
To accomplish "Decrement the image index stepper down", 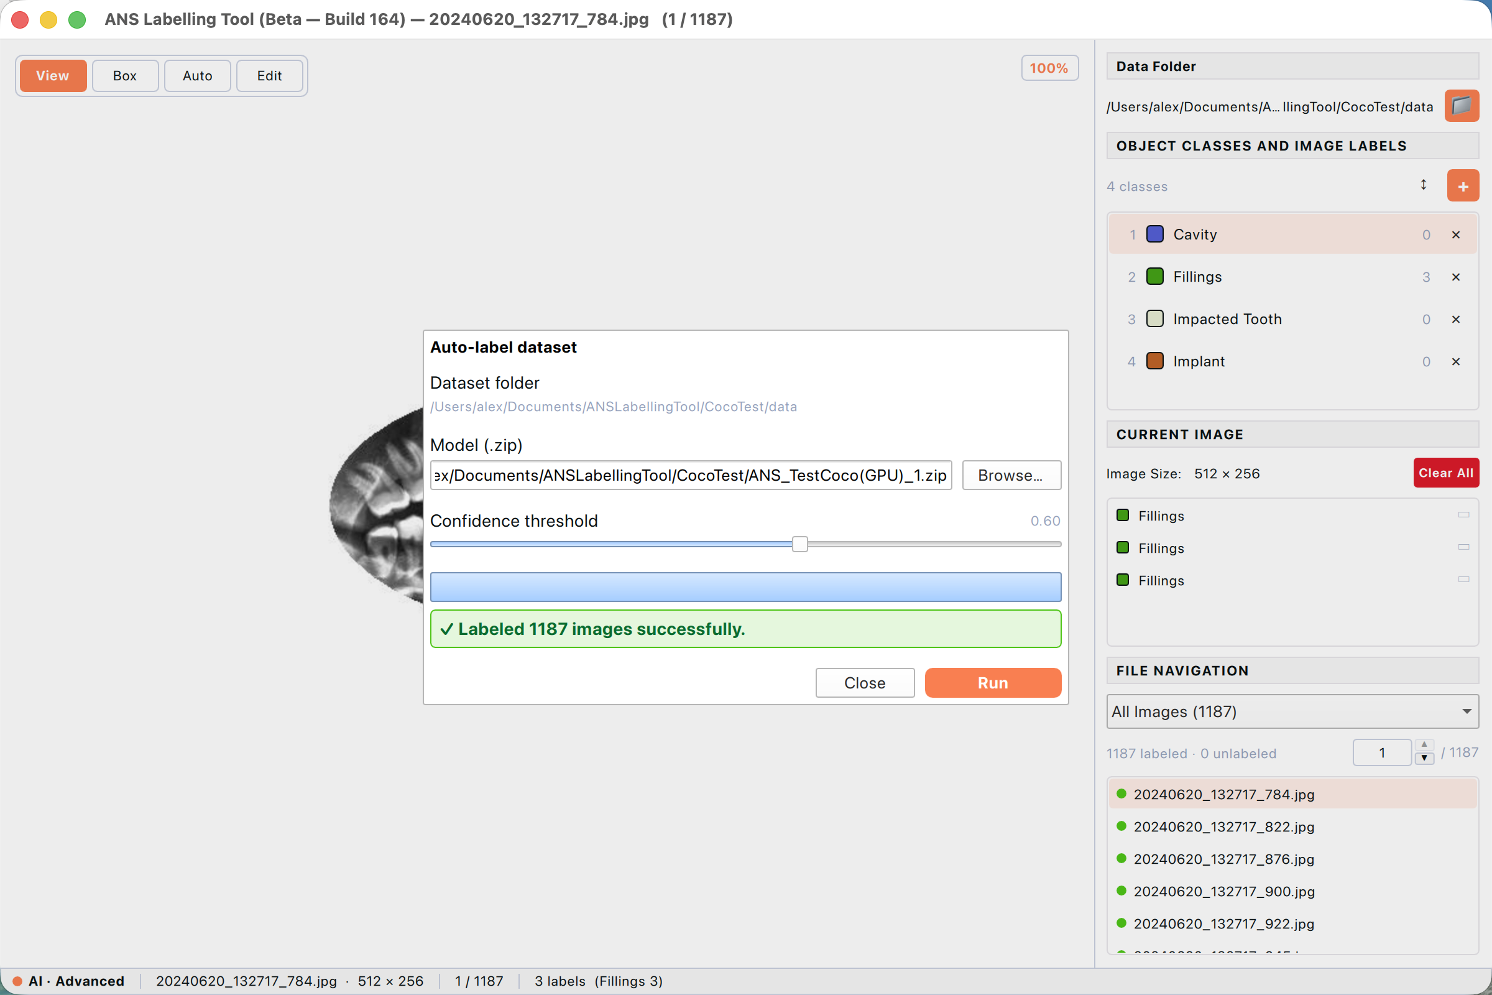I will point(1424,759).
